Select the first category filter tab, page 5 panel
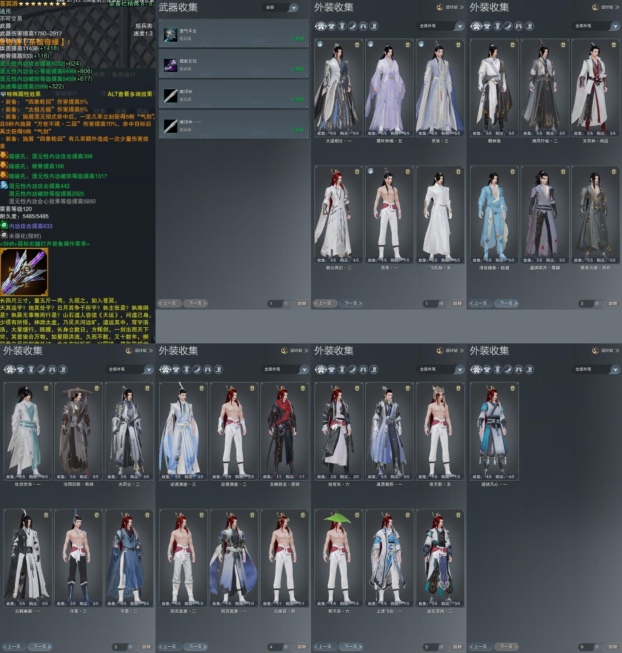 pos(321,370)
